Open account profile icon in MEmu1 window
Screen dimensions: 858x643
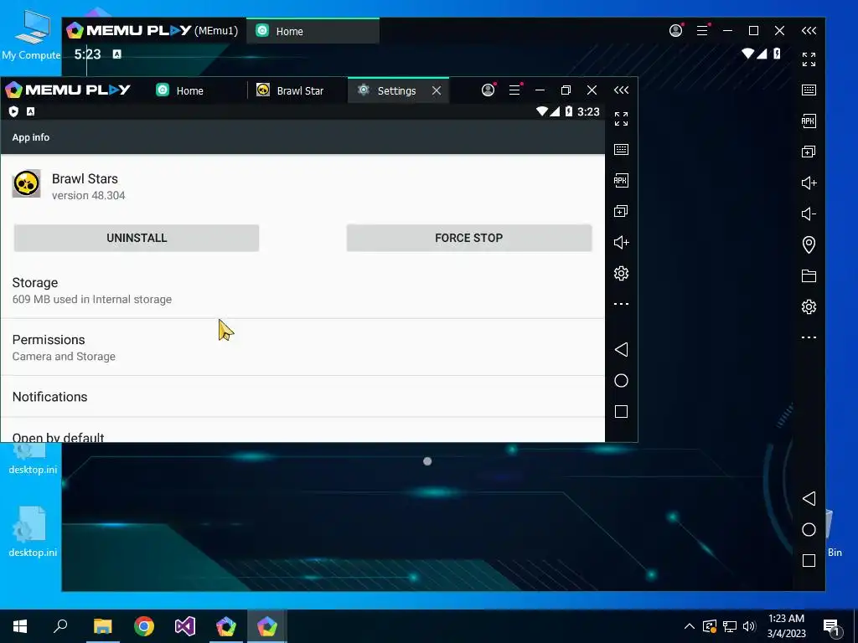(x=676, y=31)
